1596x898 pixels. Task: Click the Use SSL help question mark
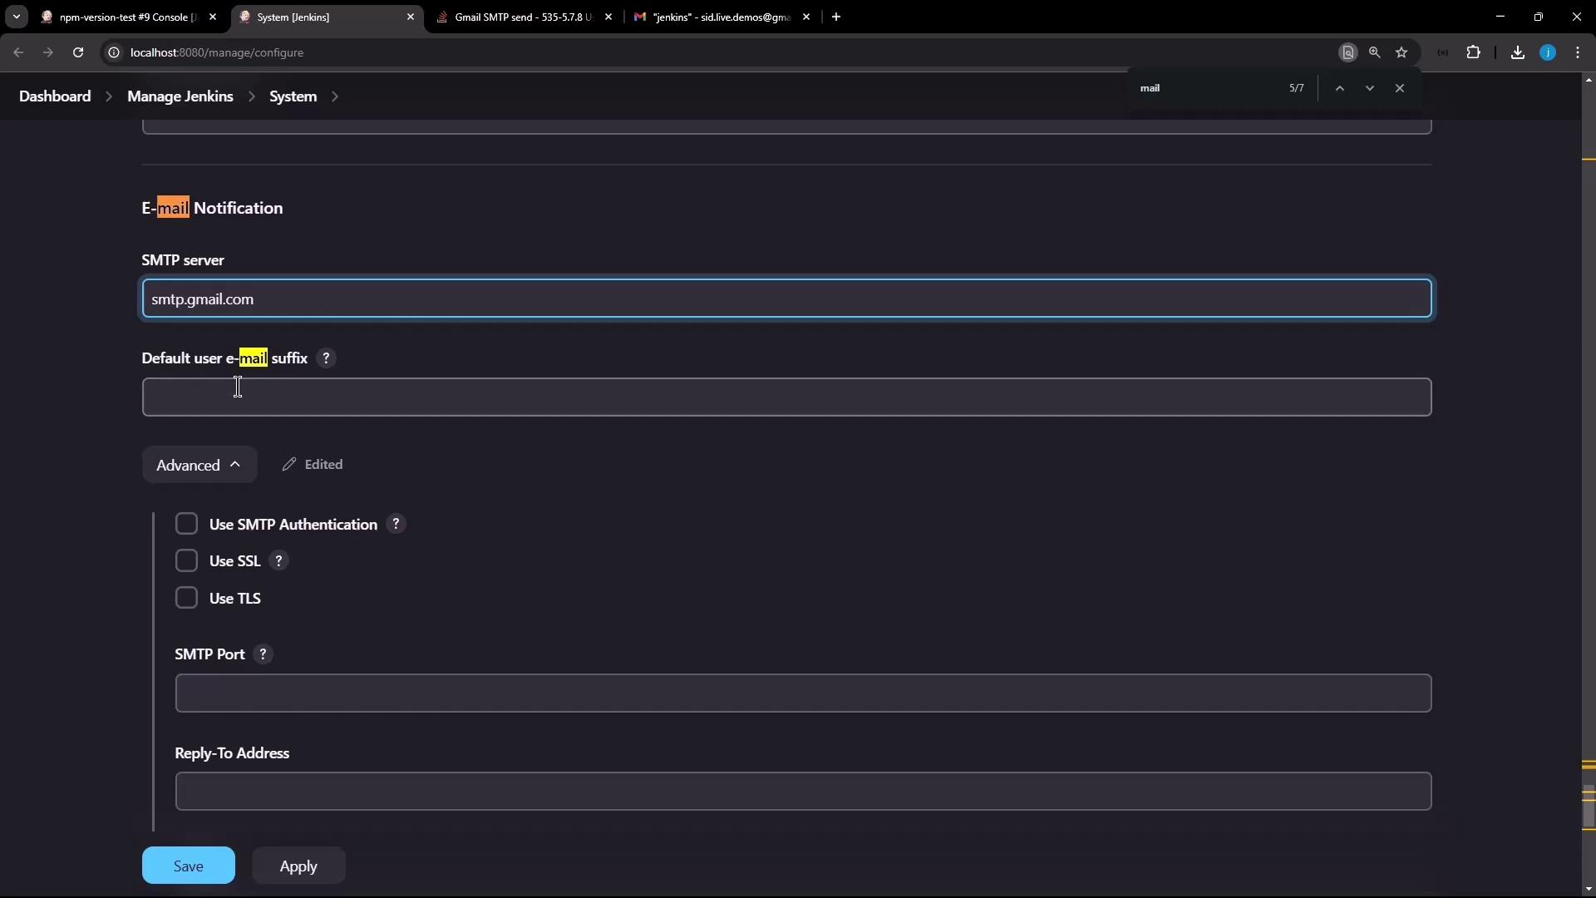(x=278, y=561)
